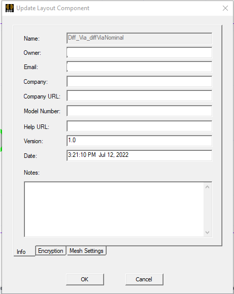Click the Notes scrollbar down arrow
This screenshot has height=294, width=234.
208,233
